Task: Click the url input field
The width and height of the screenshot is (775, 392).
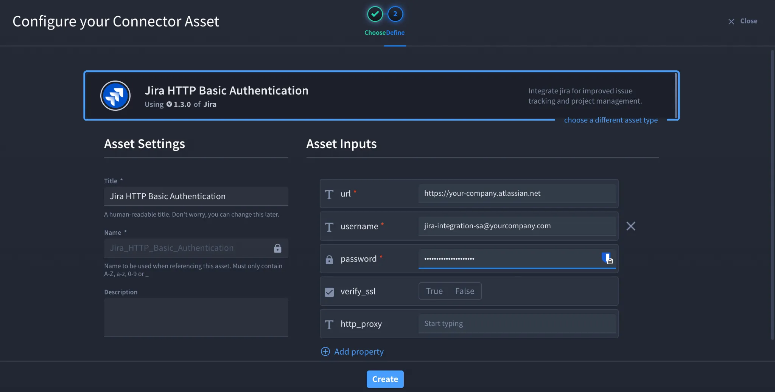Action: pos(517,194)
